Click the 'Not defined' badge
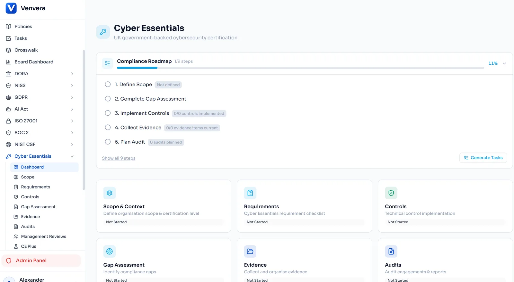 pos(168,85)
